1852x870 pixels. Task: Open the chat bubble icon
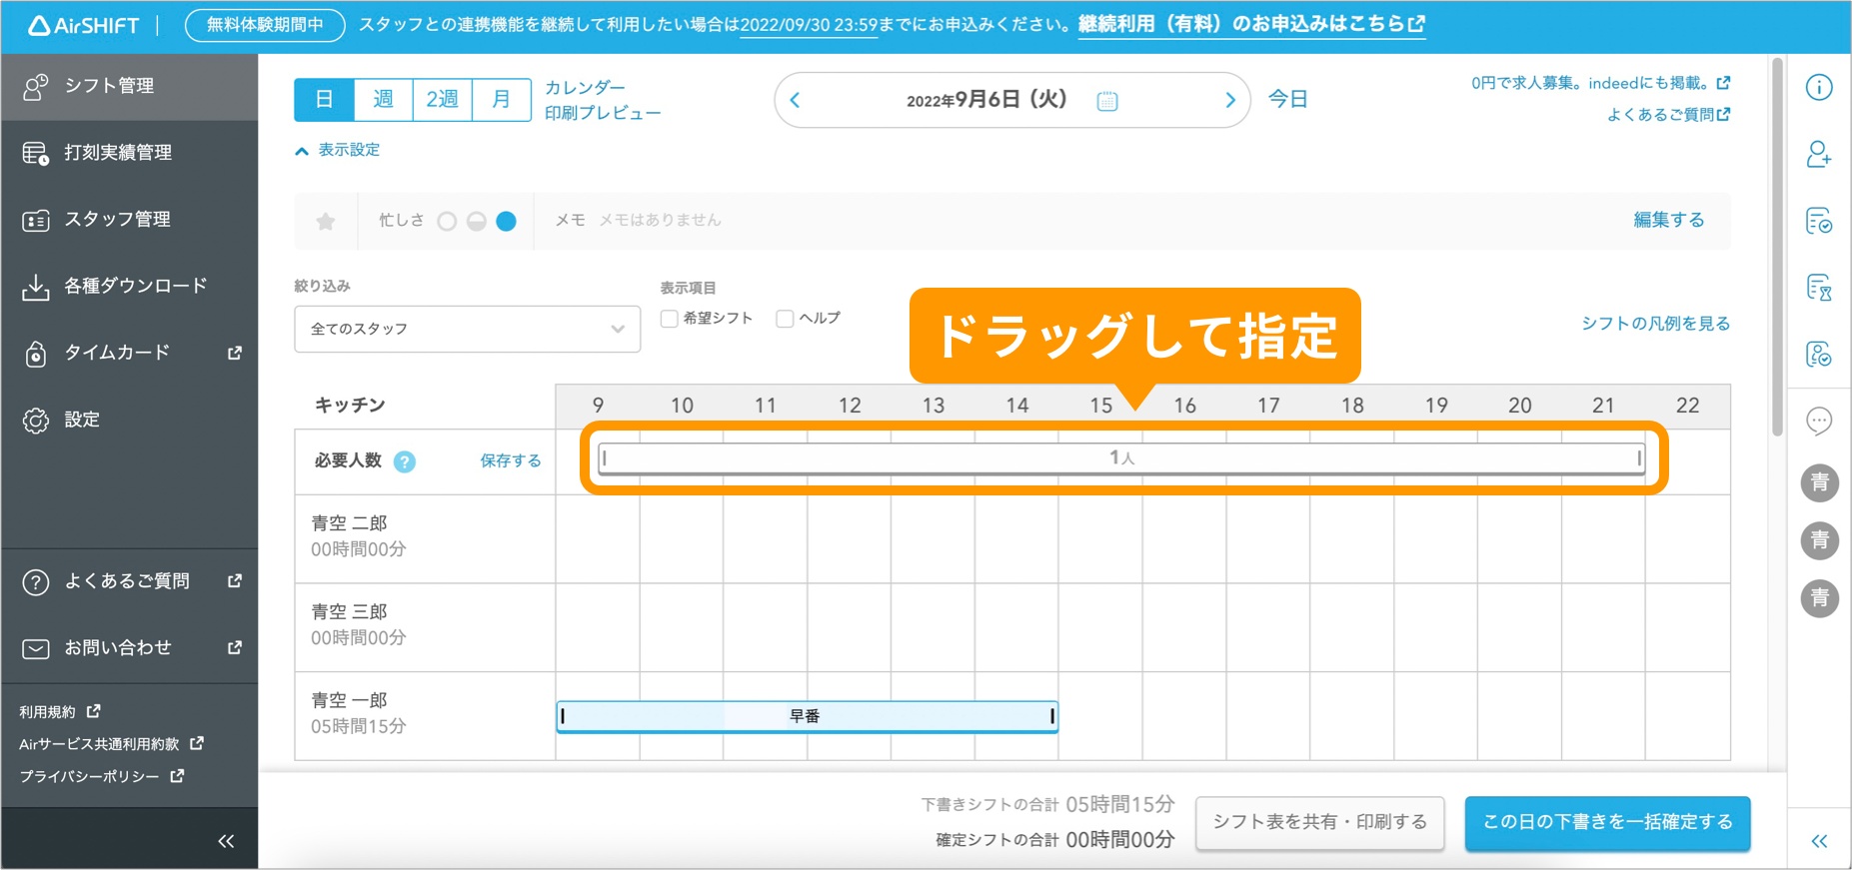[1819, 421]
